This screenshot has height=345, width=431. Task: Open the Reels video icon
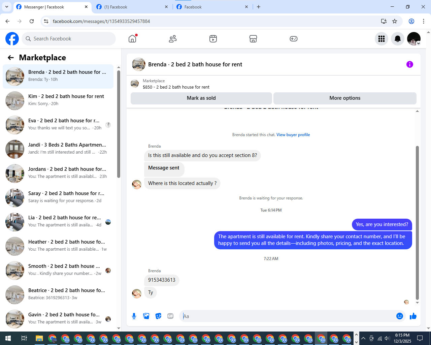(213, 39)
